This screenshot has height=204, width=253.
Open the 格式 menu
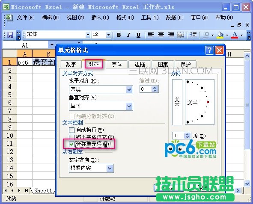125,18
